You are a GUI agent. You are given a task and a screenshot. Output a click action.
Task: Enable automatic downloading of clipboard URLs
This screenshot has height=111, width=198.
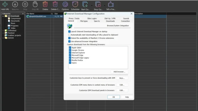click(x=69, y=35)
